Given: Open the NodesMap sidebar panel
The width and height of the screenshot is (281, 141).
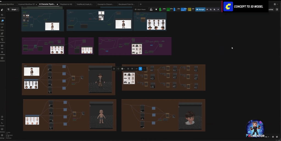Looking at the screenshot, I should (x=2, y=53).
